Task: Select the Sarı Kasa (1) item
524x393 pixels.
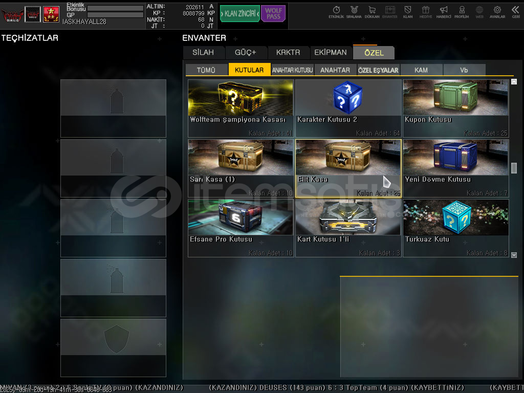Action: pos(241,168)
